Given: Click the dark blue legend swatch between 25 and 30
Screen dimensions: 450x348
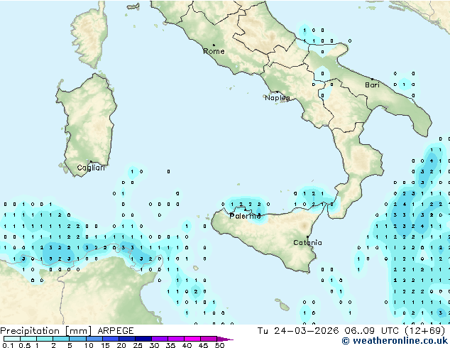Looking at the screenshot, I should click(143, 339).
